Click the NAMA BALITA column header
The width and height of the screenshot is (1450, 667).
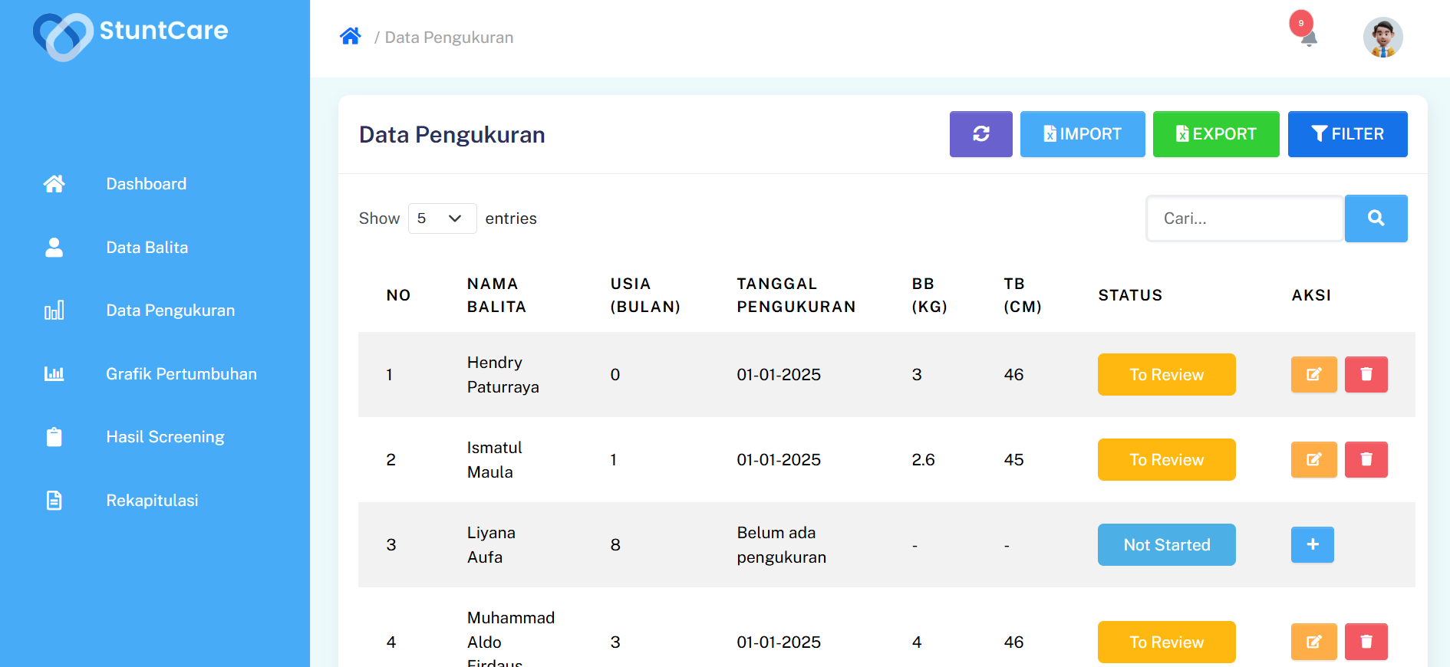(496, 295)
